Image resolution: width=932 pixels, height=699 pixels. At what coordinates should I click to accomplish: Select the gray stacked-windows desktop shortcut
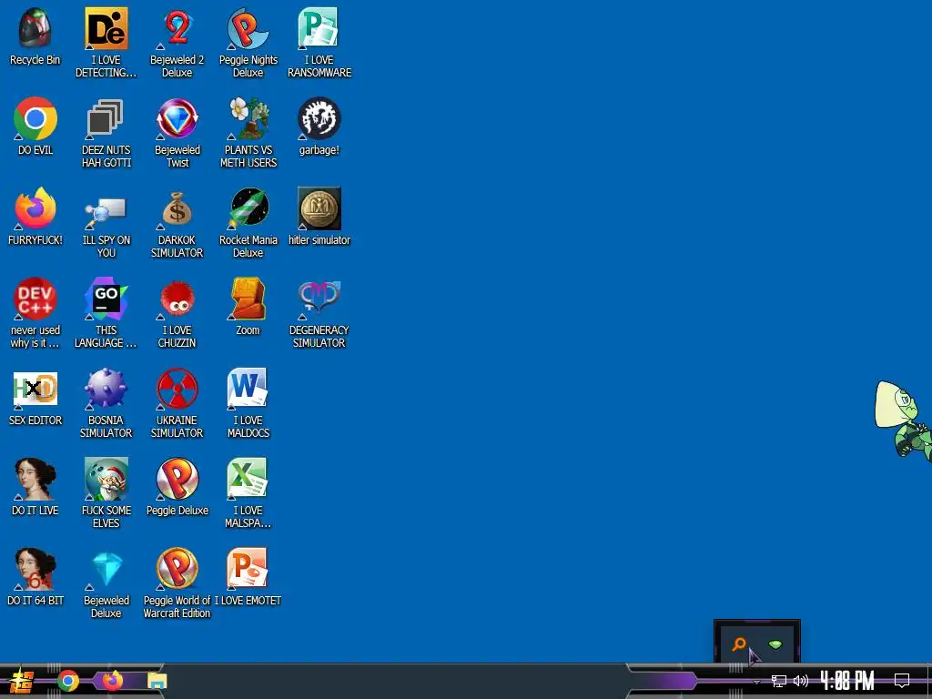click(106, 119)
